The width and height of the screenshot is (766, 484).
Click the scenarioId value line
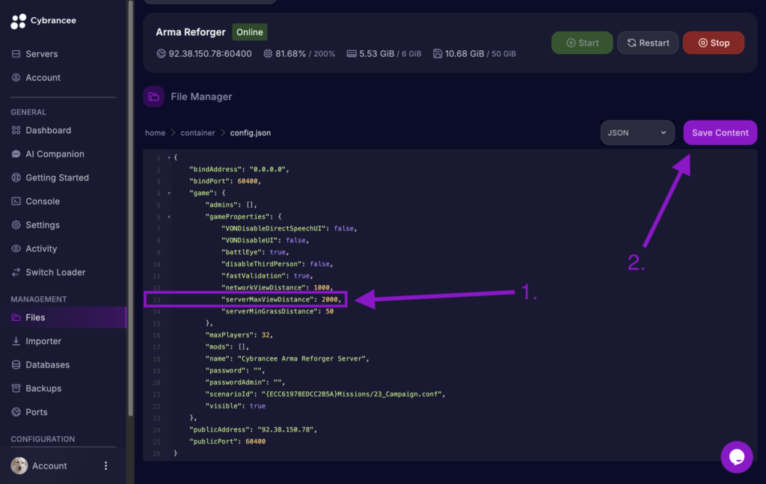coord(325,394)
